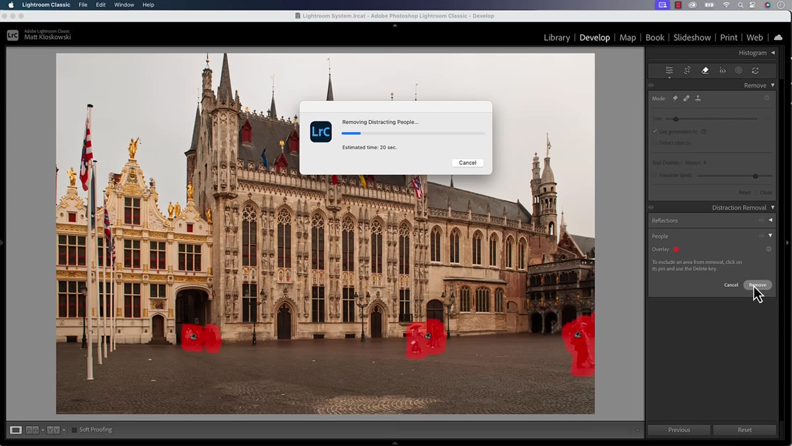The height and width of the screenshot is (446, 792).
Task: Select the Edit sliders tool icon
Action: pos(669,71)
